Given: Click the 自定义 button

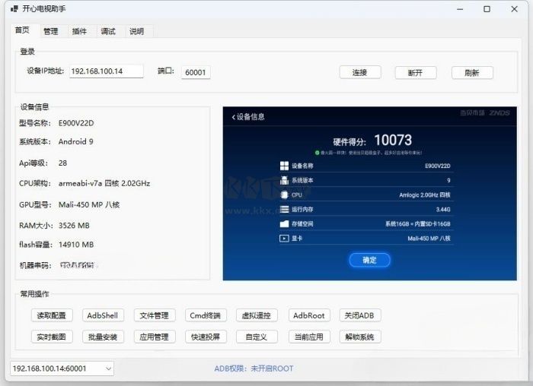Looking at the screenshot, I should [257, 337].
